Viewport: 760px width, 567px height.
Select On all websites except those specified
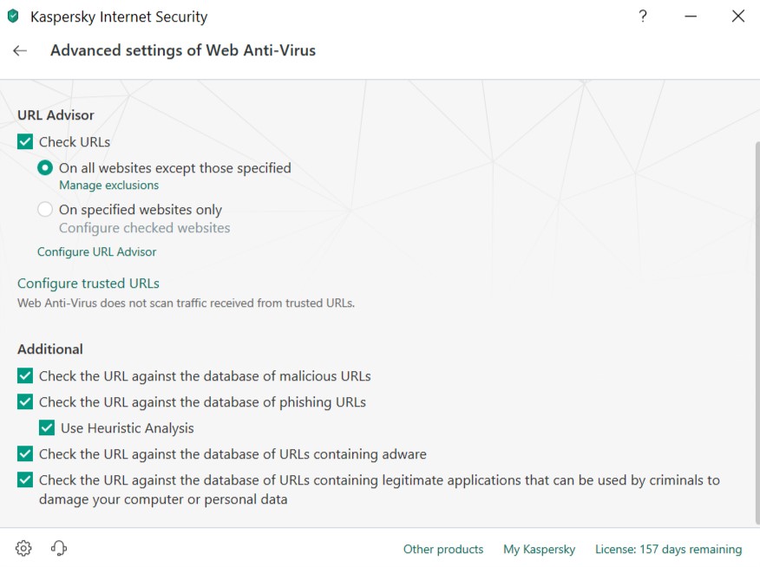coord(45,168)
